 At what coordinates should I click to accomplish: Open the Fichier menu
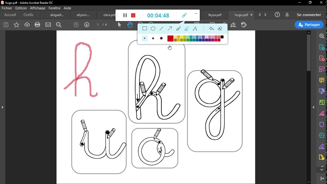[7, 8]
